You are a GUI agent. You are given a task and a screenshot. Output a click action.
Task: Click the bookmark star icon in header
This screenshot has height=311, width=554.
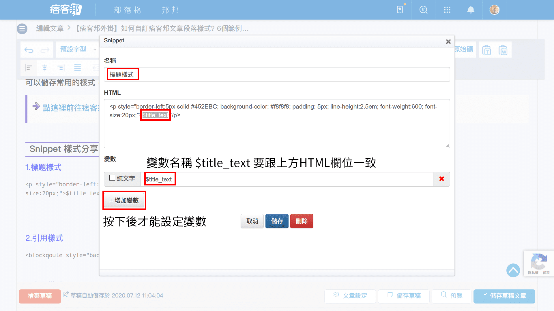400,10
